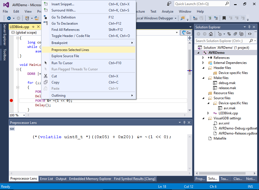Choose Run To Cursor
This screenshot has width=259, height=190.
pos(88,63)
